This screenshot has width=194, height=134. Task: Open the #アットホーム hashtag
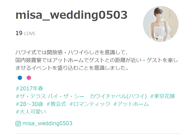[131, 104]
